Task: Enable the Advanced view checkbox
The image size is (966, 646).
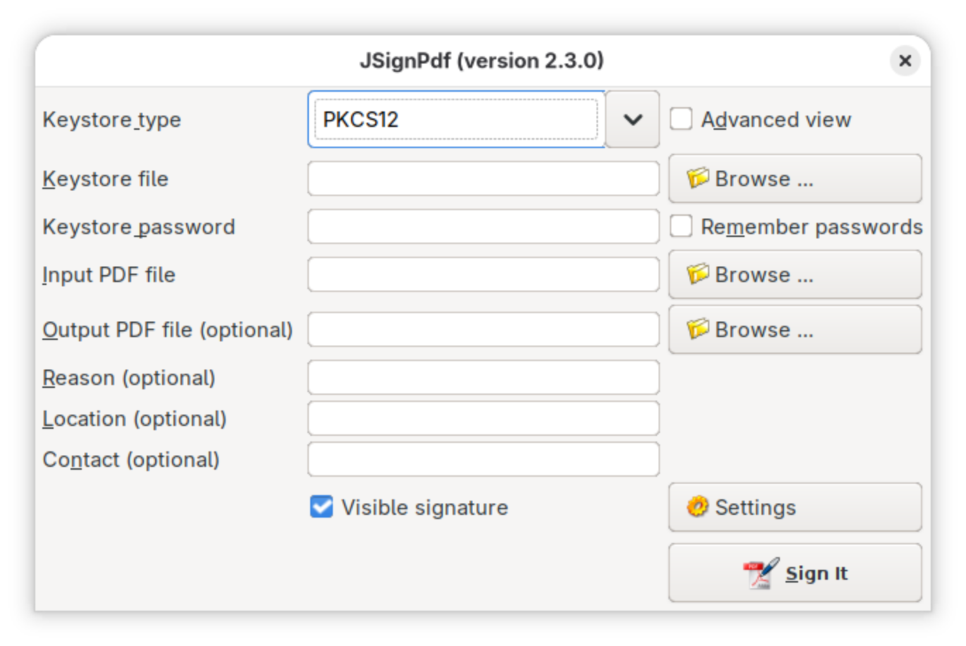Action: (x=681, y=119)
